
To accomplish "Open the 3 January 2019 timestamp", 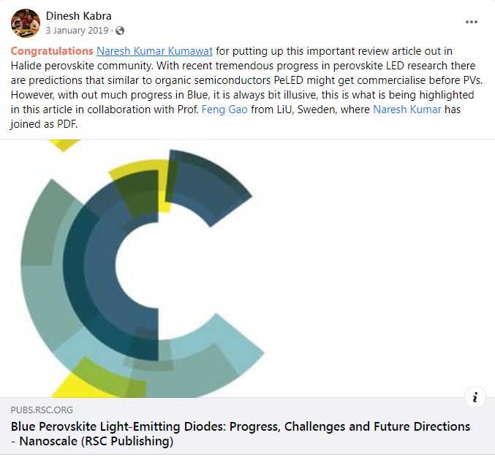I will 78,31.
